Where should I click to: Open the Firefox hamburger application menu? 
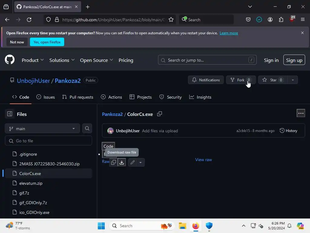click(302, 19)
